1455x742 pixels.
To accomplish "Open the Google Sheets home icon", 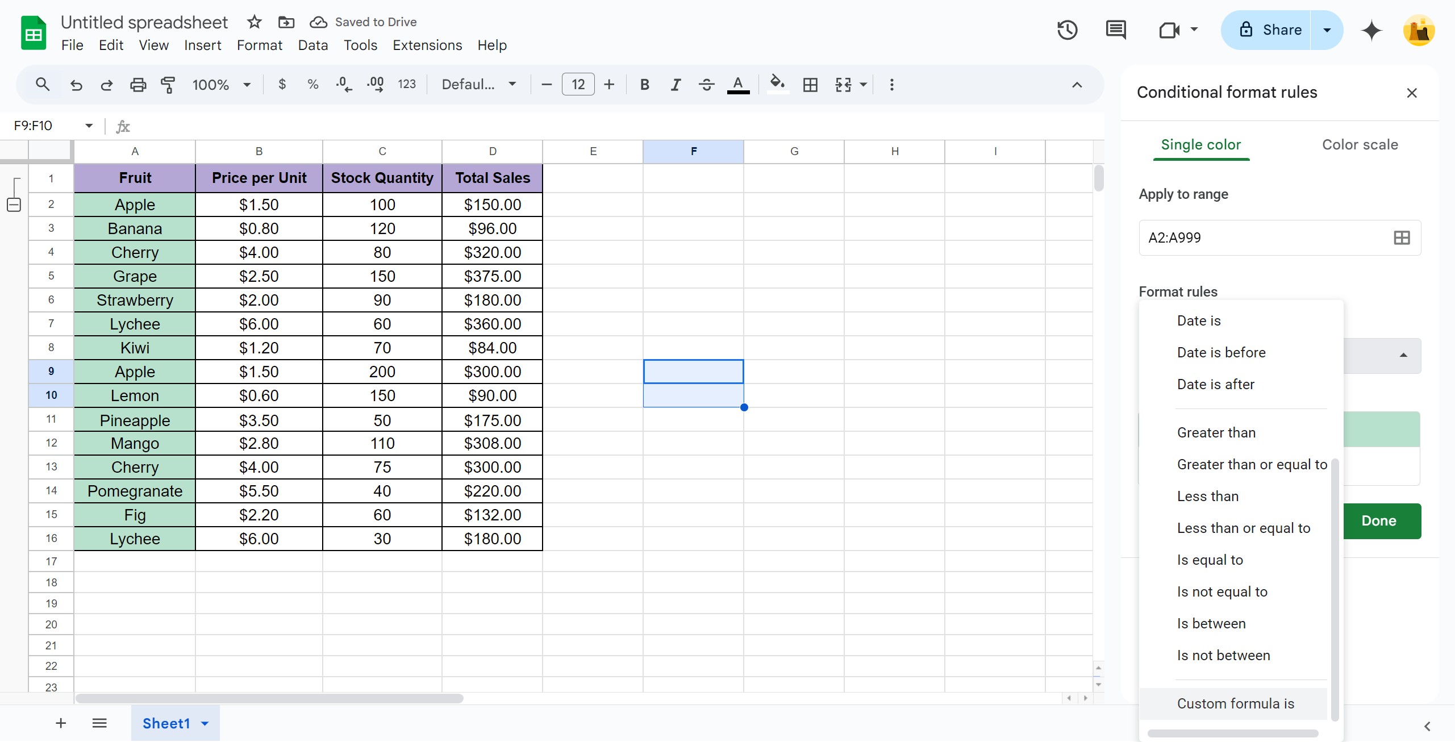I will pos(34,33).
